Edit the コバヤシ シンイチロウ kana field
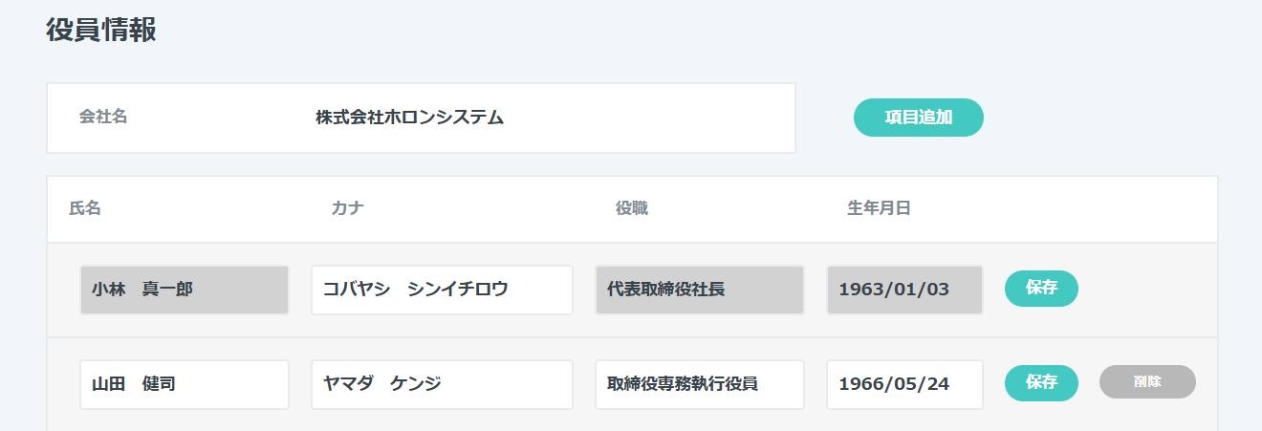The image size is (1262, 431). (x=442, y=290)
